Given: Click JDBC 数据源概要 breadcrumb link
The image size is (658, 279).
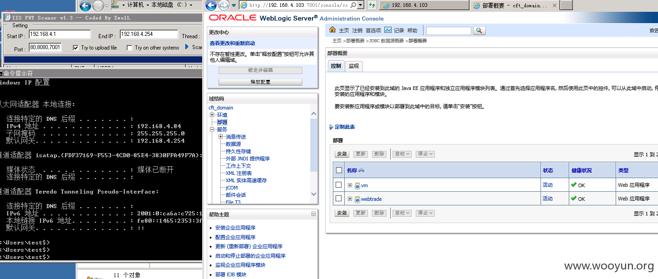Looking at the screenshot, I should (x=386, y=41).
